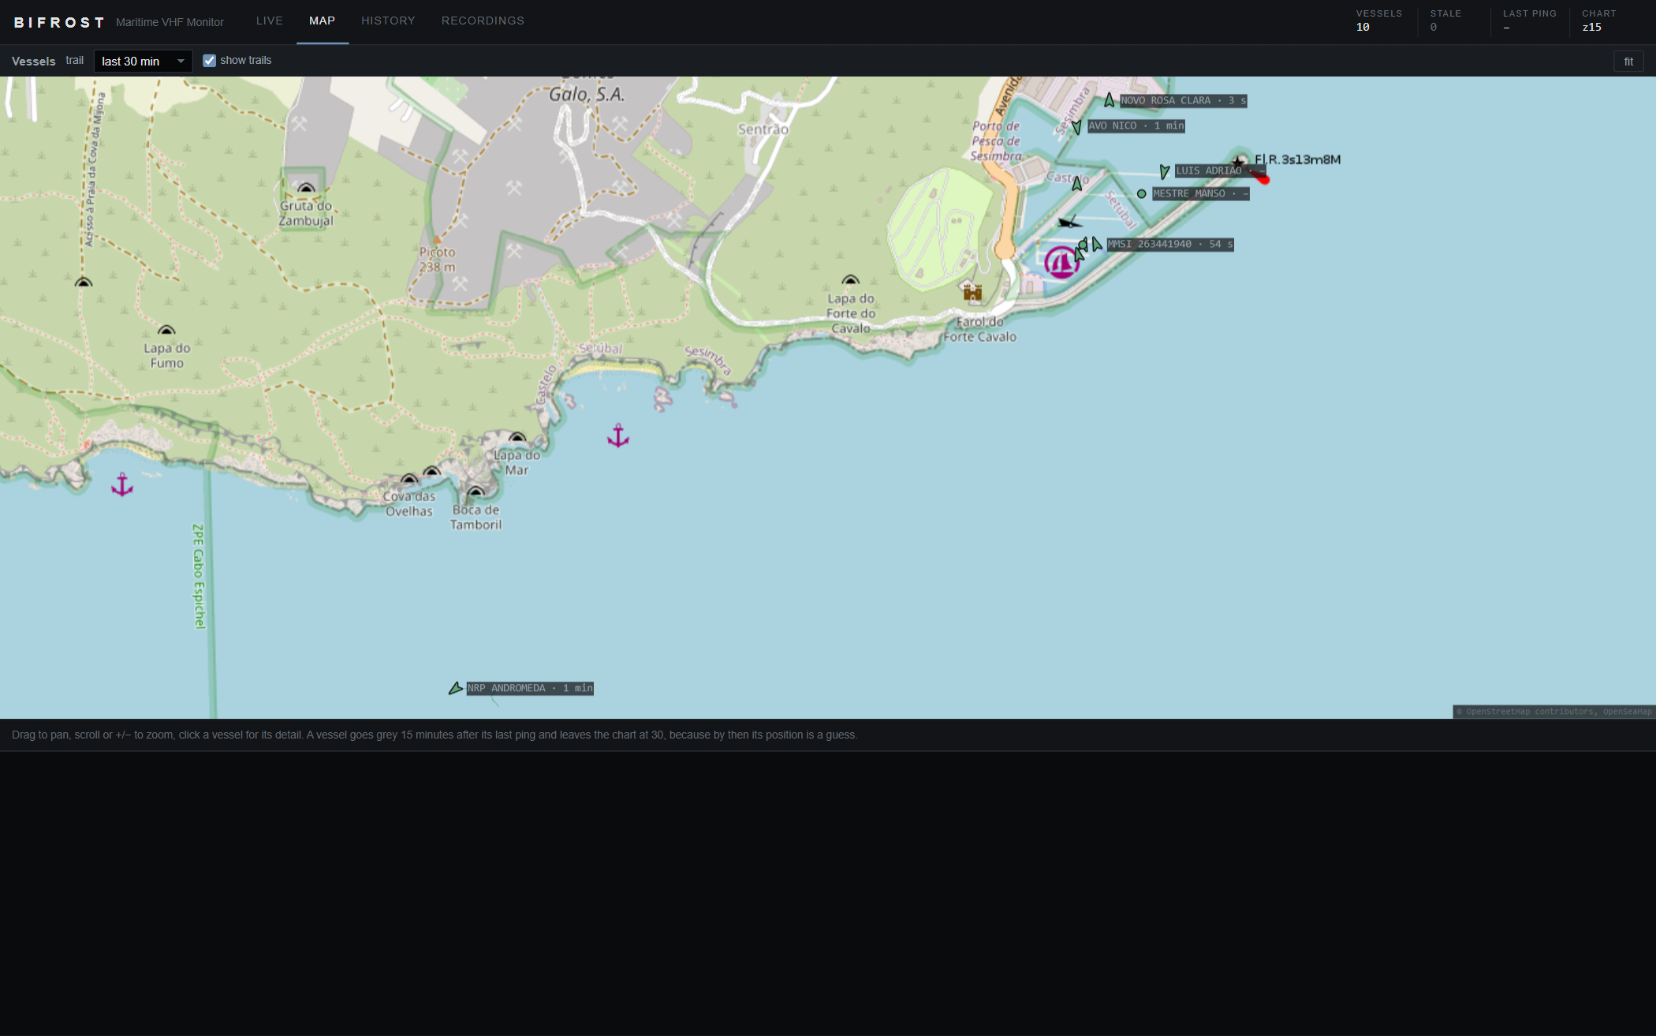This screenshot has width=1656, height=1036.
Task: Click the BIFROST logo
Action: [x=59, y=22]
